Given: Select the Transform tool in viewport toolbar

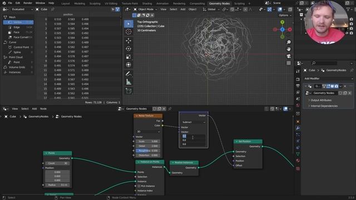Looking at the screenshot, I should [x=128, y=65].
